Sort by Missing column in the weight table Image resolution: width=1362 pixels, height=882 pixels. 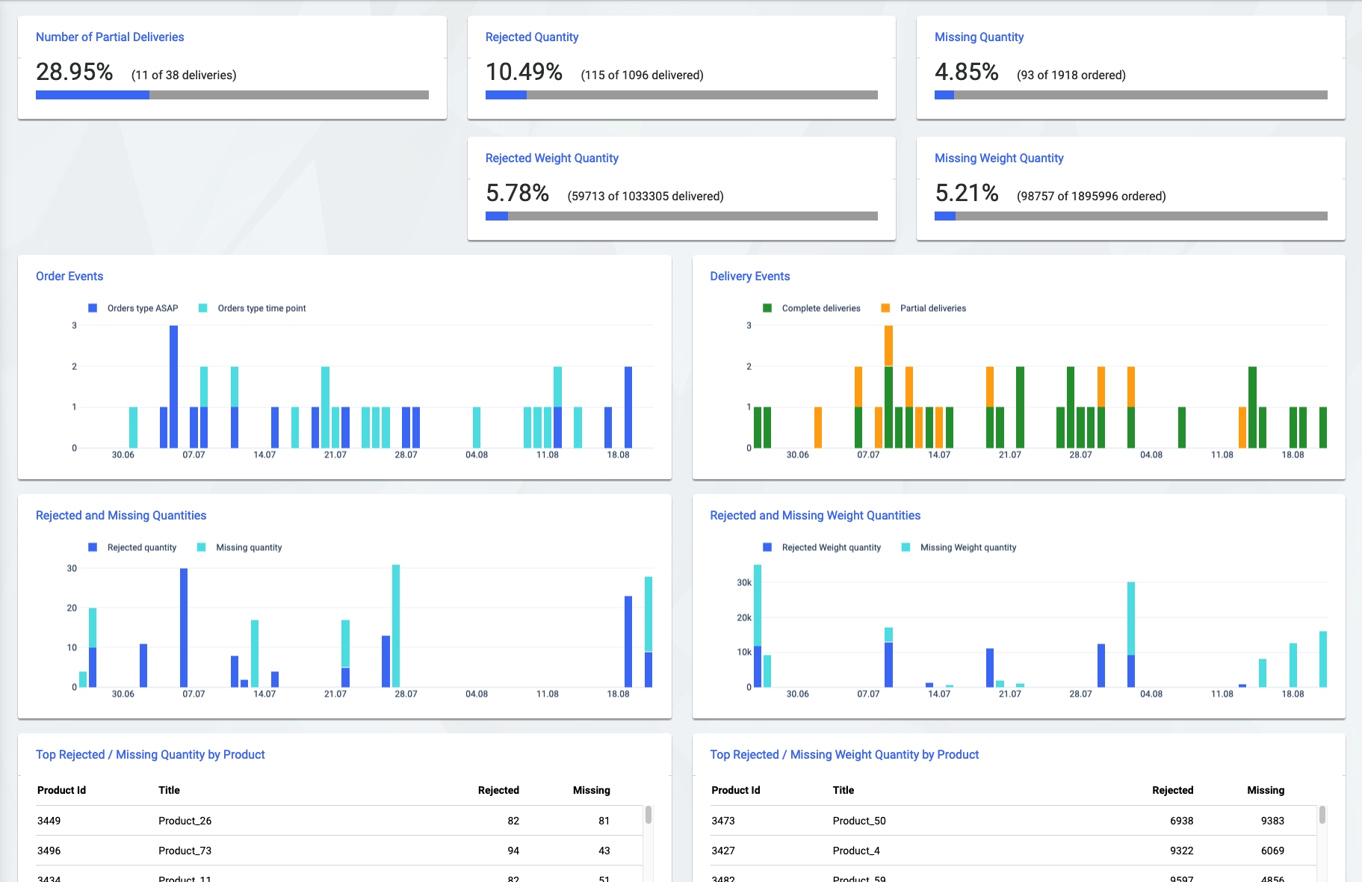(1265, 790)
